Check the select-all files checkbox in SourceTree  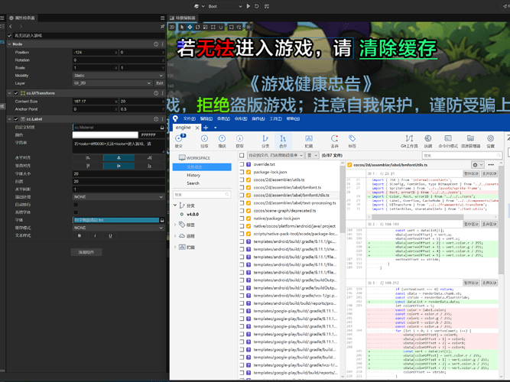pyautogui.click(x=242, y=155)
